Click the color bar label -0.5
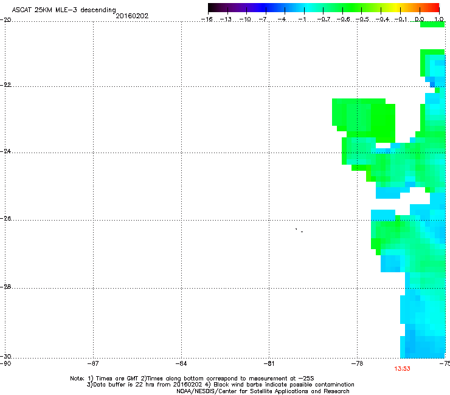 pos(362,19)
